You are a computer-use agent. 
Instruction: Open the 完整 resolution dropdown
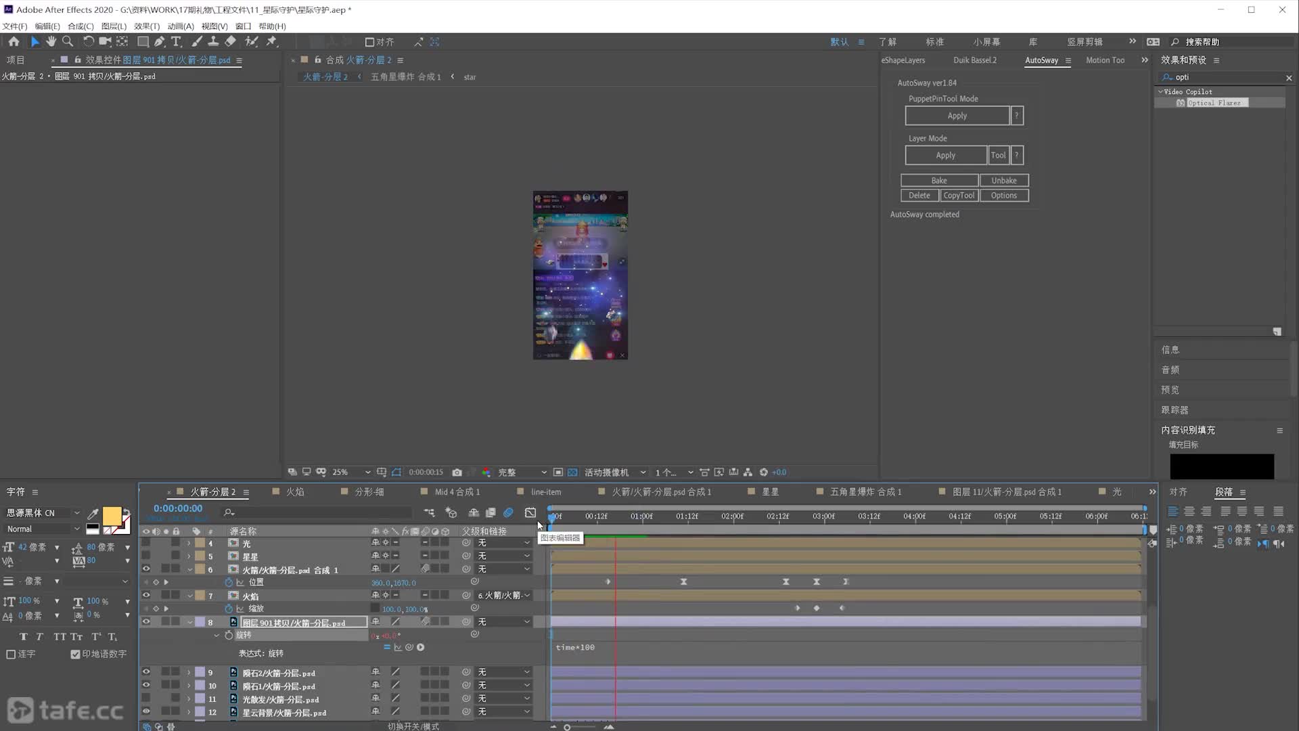click(x=522, y=472)
